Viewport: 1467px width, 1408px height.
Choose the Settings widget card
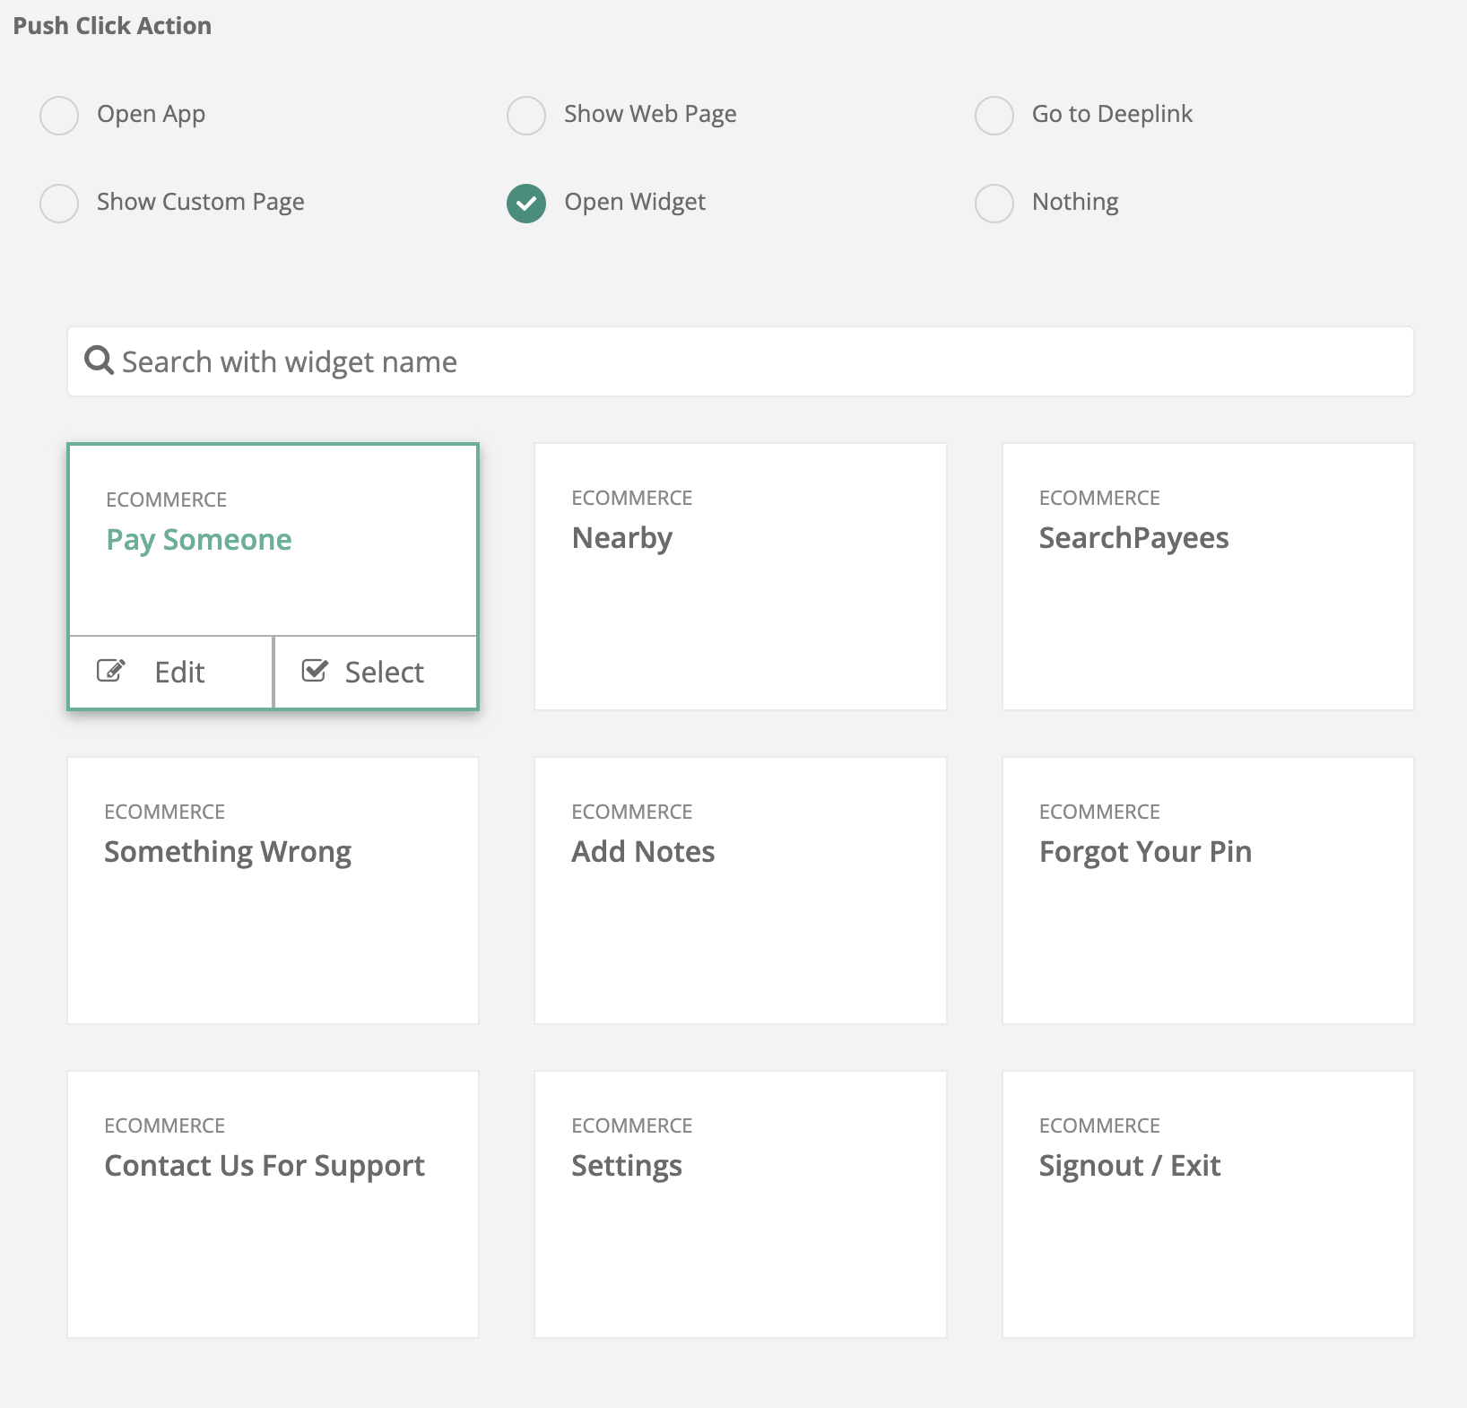pyautogui.click(x=740, y=1204)
